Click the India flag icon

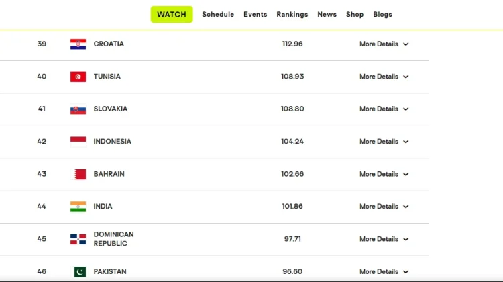(78, 207)
